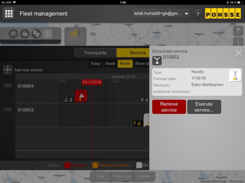Switch map to Colour map view
The height and width of the screenshot is (183, 245).
(122, 176)
